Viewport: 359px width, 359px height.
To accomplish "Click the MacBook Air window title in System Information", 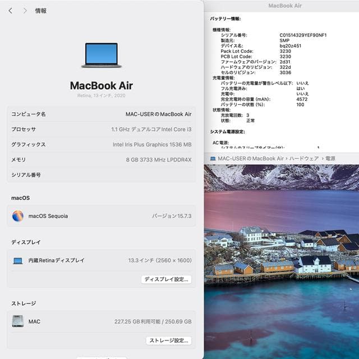I will (285, 6).
